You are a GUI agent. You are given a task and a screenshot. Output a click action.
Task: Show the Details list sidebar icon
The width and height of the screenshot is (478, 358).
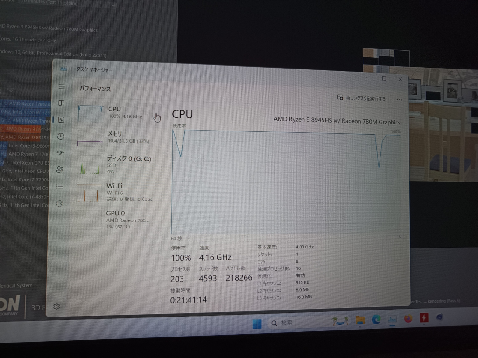pos(59,186)
